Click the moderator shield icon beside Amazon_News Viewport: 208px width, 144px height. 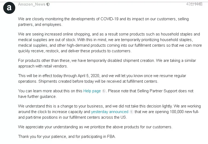pyautogui.click(x=48, y=5)
